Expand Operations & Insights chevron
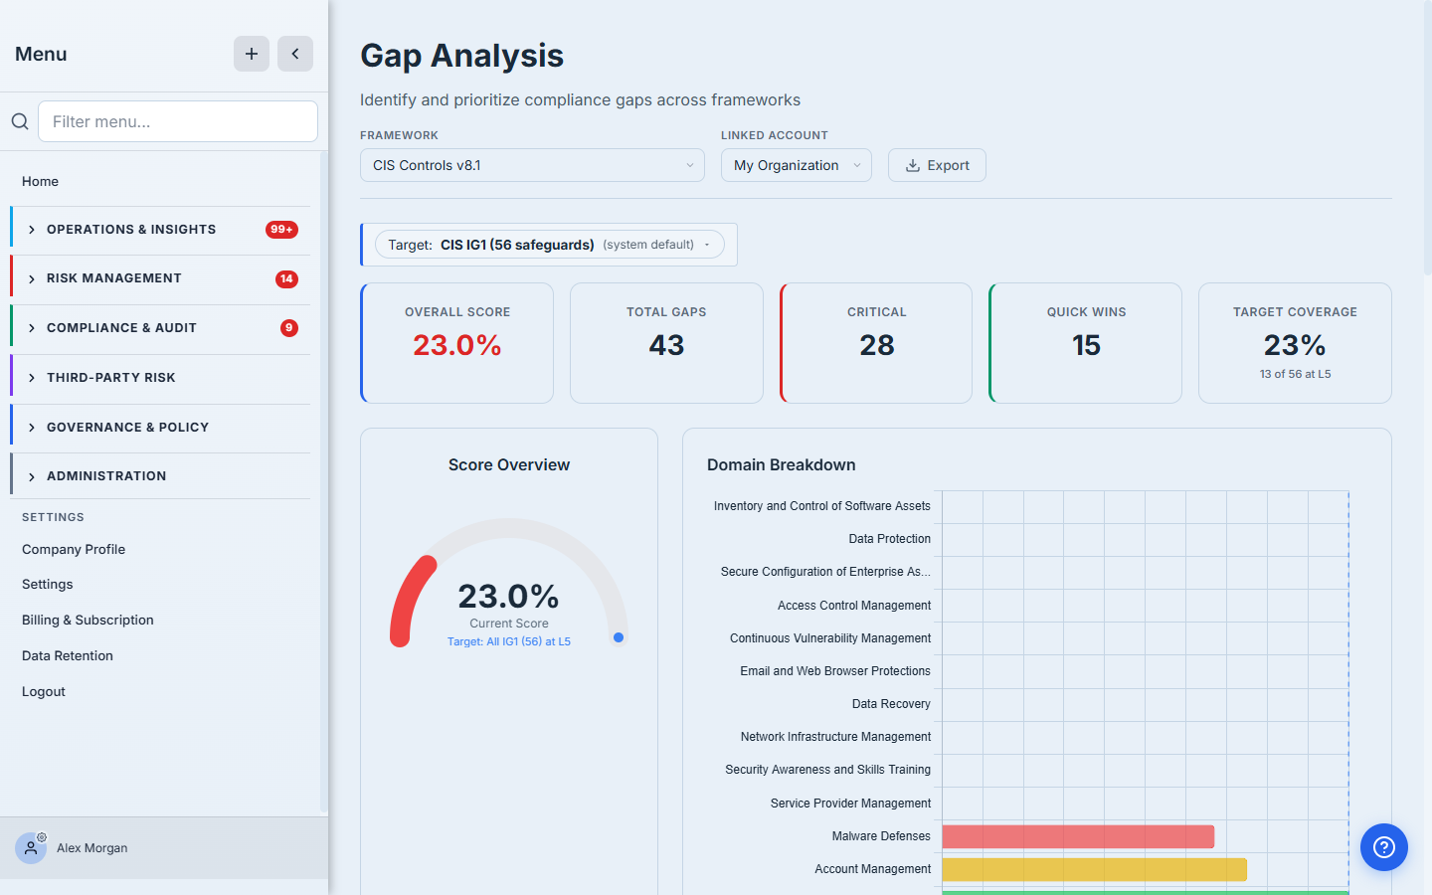Viewport: 1432px width, 895px height. (x=32, y=230)
